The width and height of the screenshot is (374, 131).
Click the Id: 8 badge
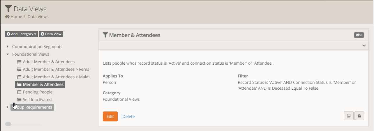coord(359,35)
